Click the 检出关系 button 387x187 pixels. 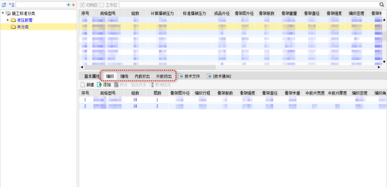point(139,84)
